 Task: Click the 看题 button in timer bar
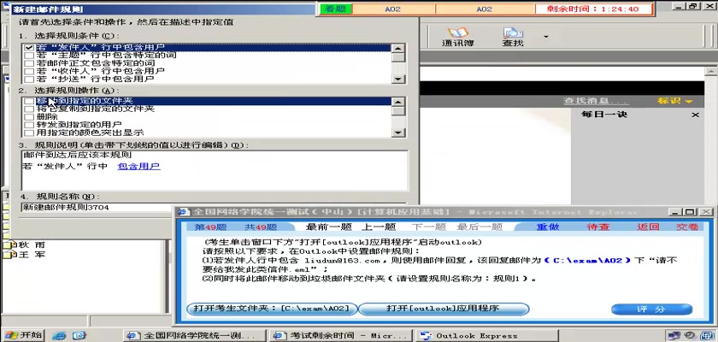(x=335, y=9)
